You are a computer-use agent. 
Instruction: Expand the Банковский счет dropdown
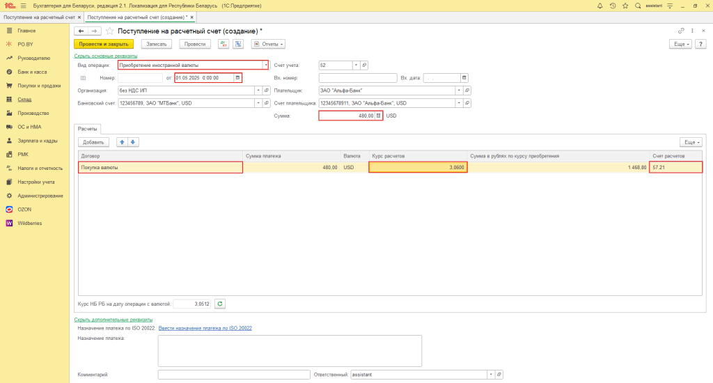258,103
